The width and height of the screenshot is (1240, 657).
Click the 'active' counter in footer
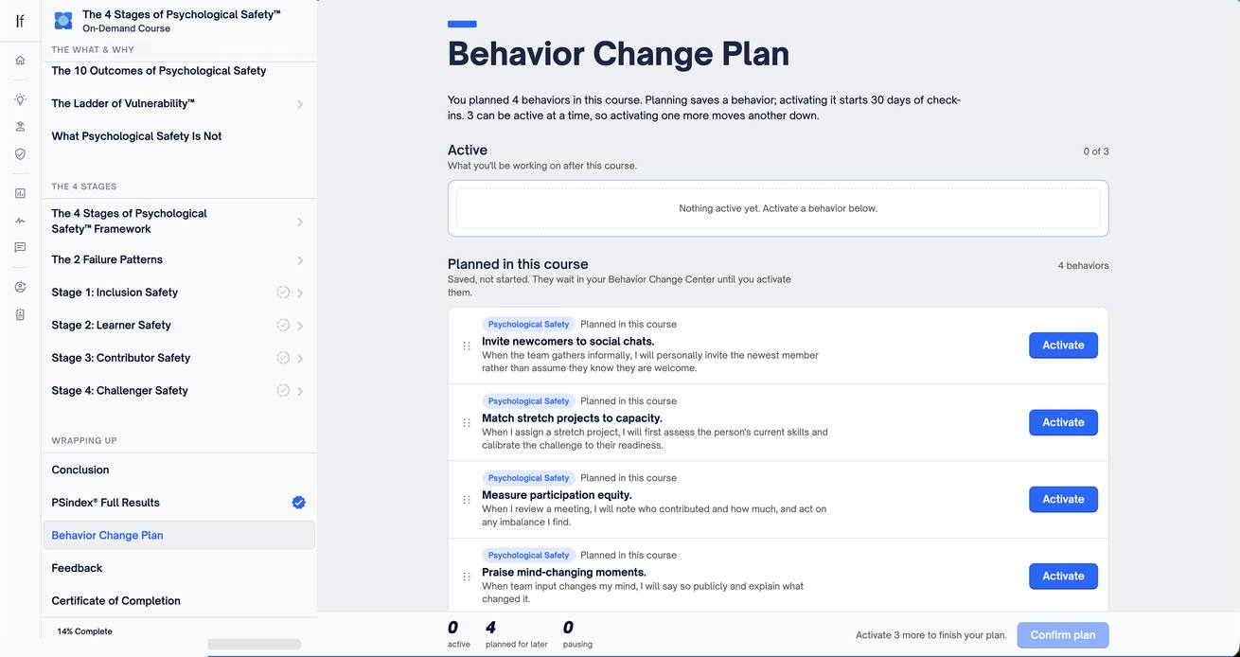pyautogui.click(x=458, y=635)
